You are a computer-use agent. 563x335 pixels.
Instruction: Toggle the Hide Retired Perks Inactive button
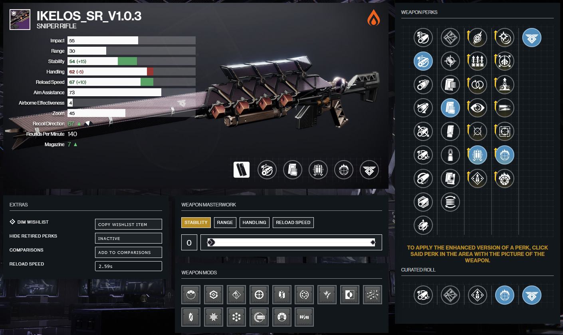(128, 238)
